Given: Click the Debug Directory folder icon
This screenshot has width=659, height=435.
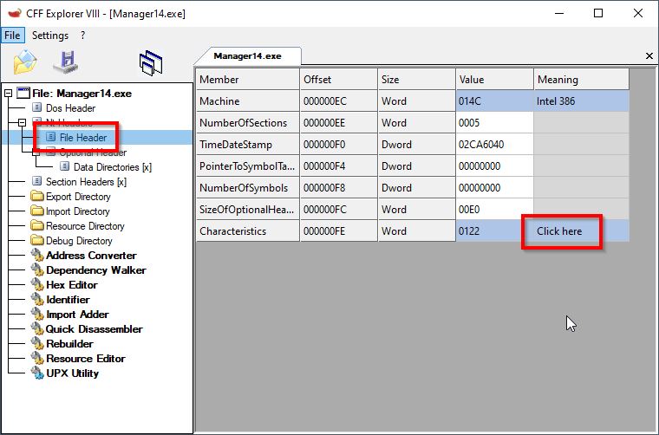Looking at the screenshot, I should pyautogui.click(x=37, y=240).
